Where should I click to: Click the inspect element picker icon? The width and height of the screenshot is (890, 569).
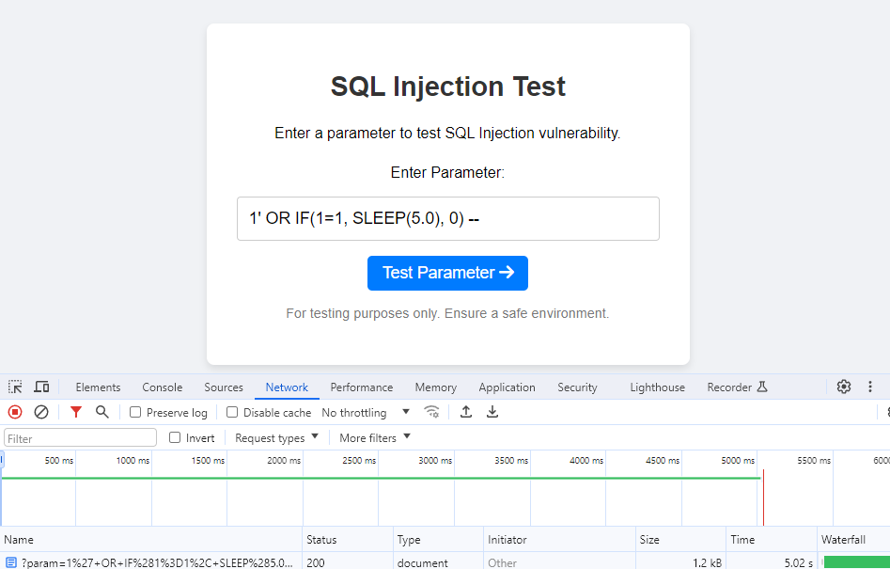tap(15, 387)
